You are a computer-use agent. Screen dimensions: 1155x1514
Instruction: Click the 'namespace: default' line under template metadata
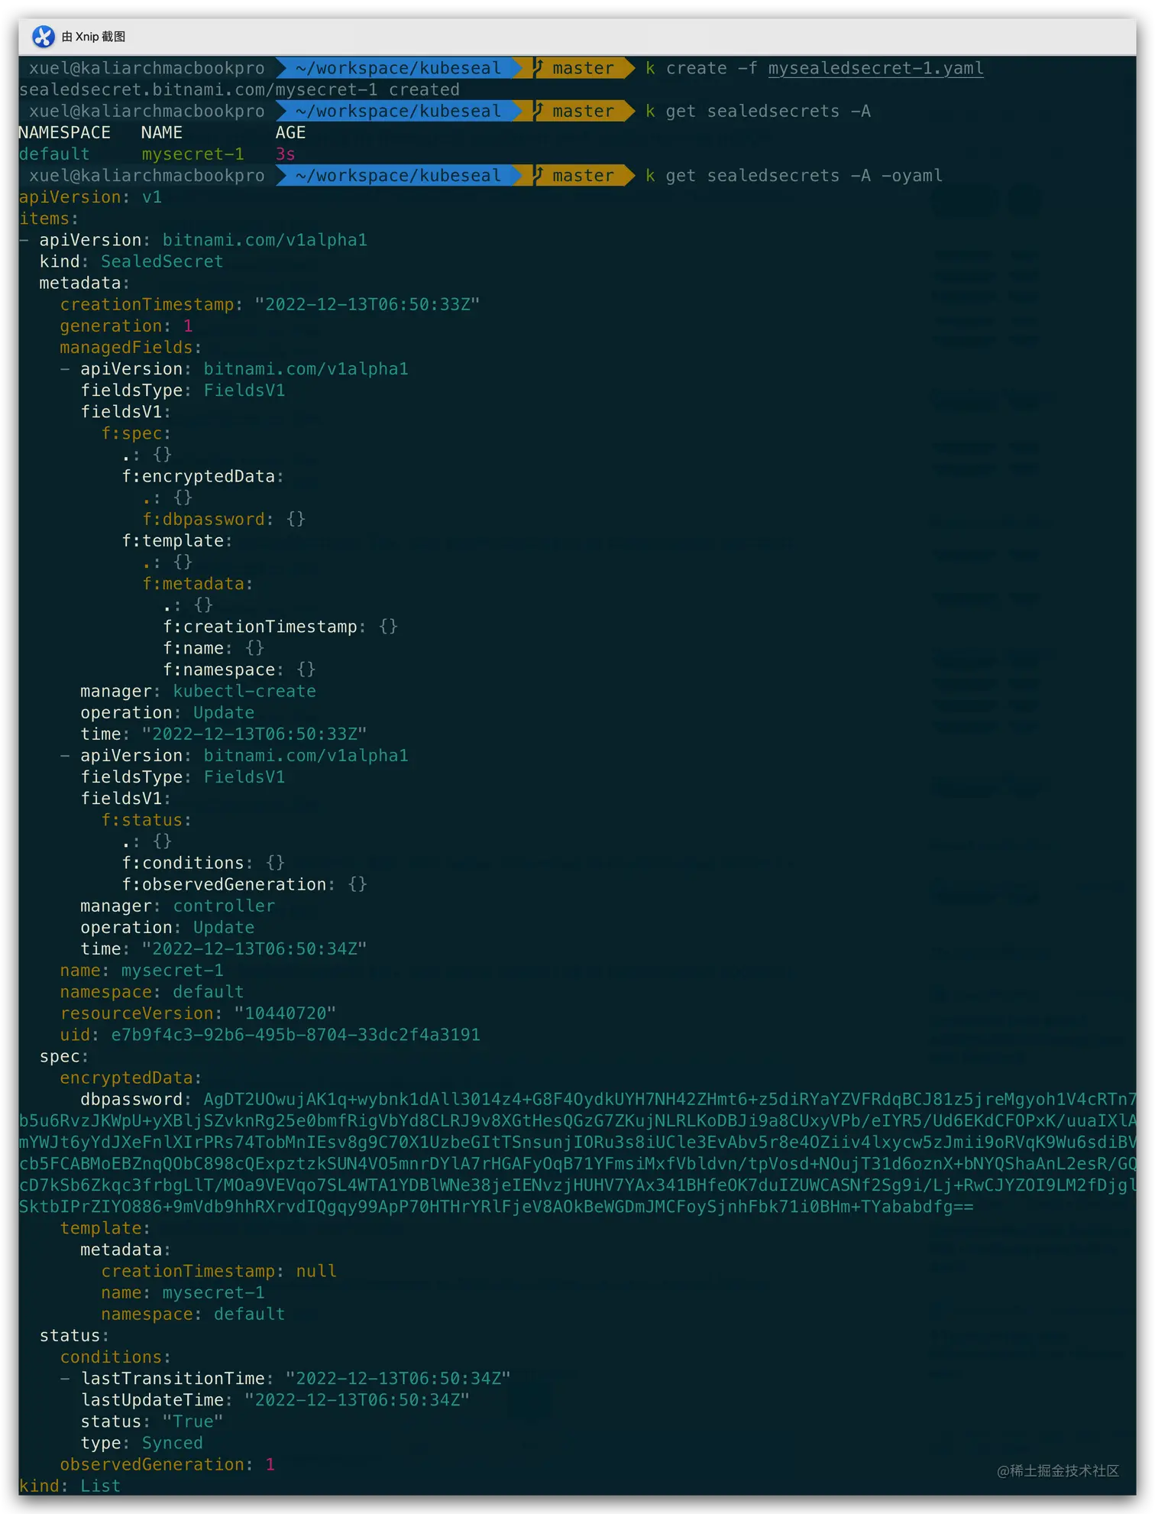coord(192,1314)
